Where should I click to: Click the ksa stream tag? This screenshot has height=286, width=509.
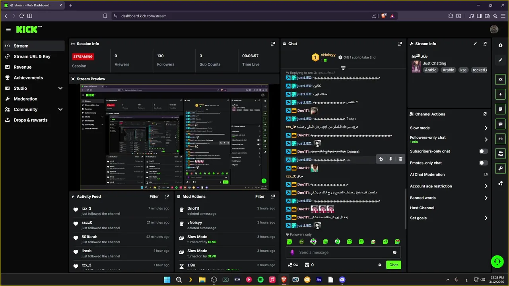click(x=463, y=70)
